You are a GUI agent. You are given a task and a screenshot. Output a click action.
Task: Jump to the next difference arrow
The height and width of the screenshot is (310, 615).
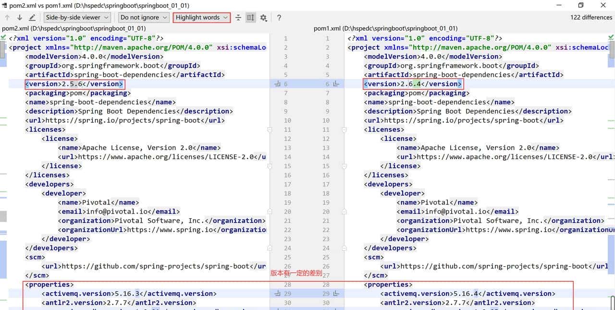point(20,18)
